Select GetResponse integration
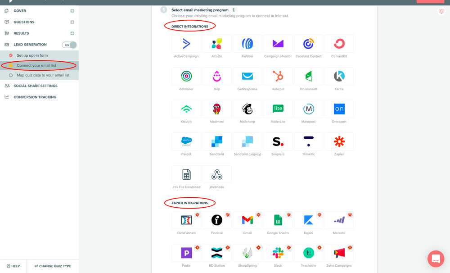 [247, 76]
